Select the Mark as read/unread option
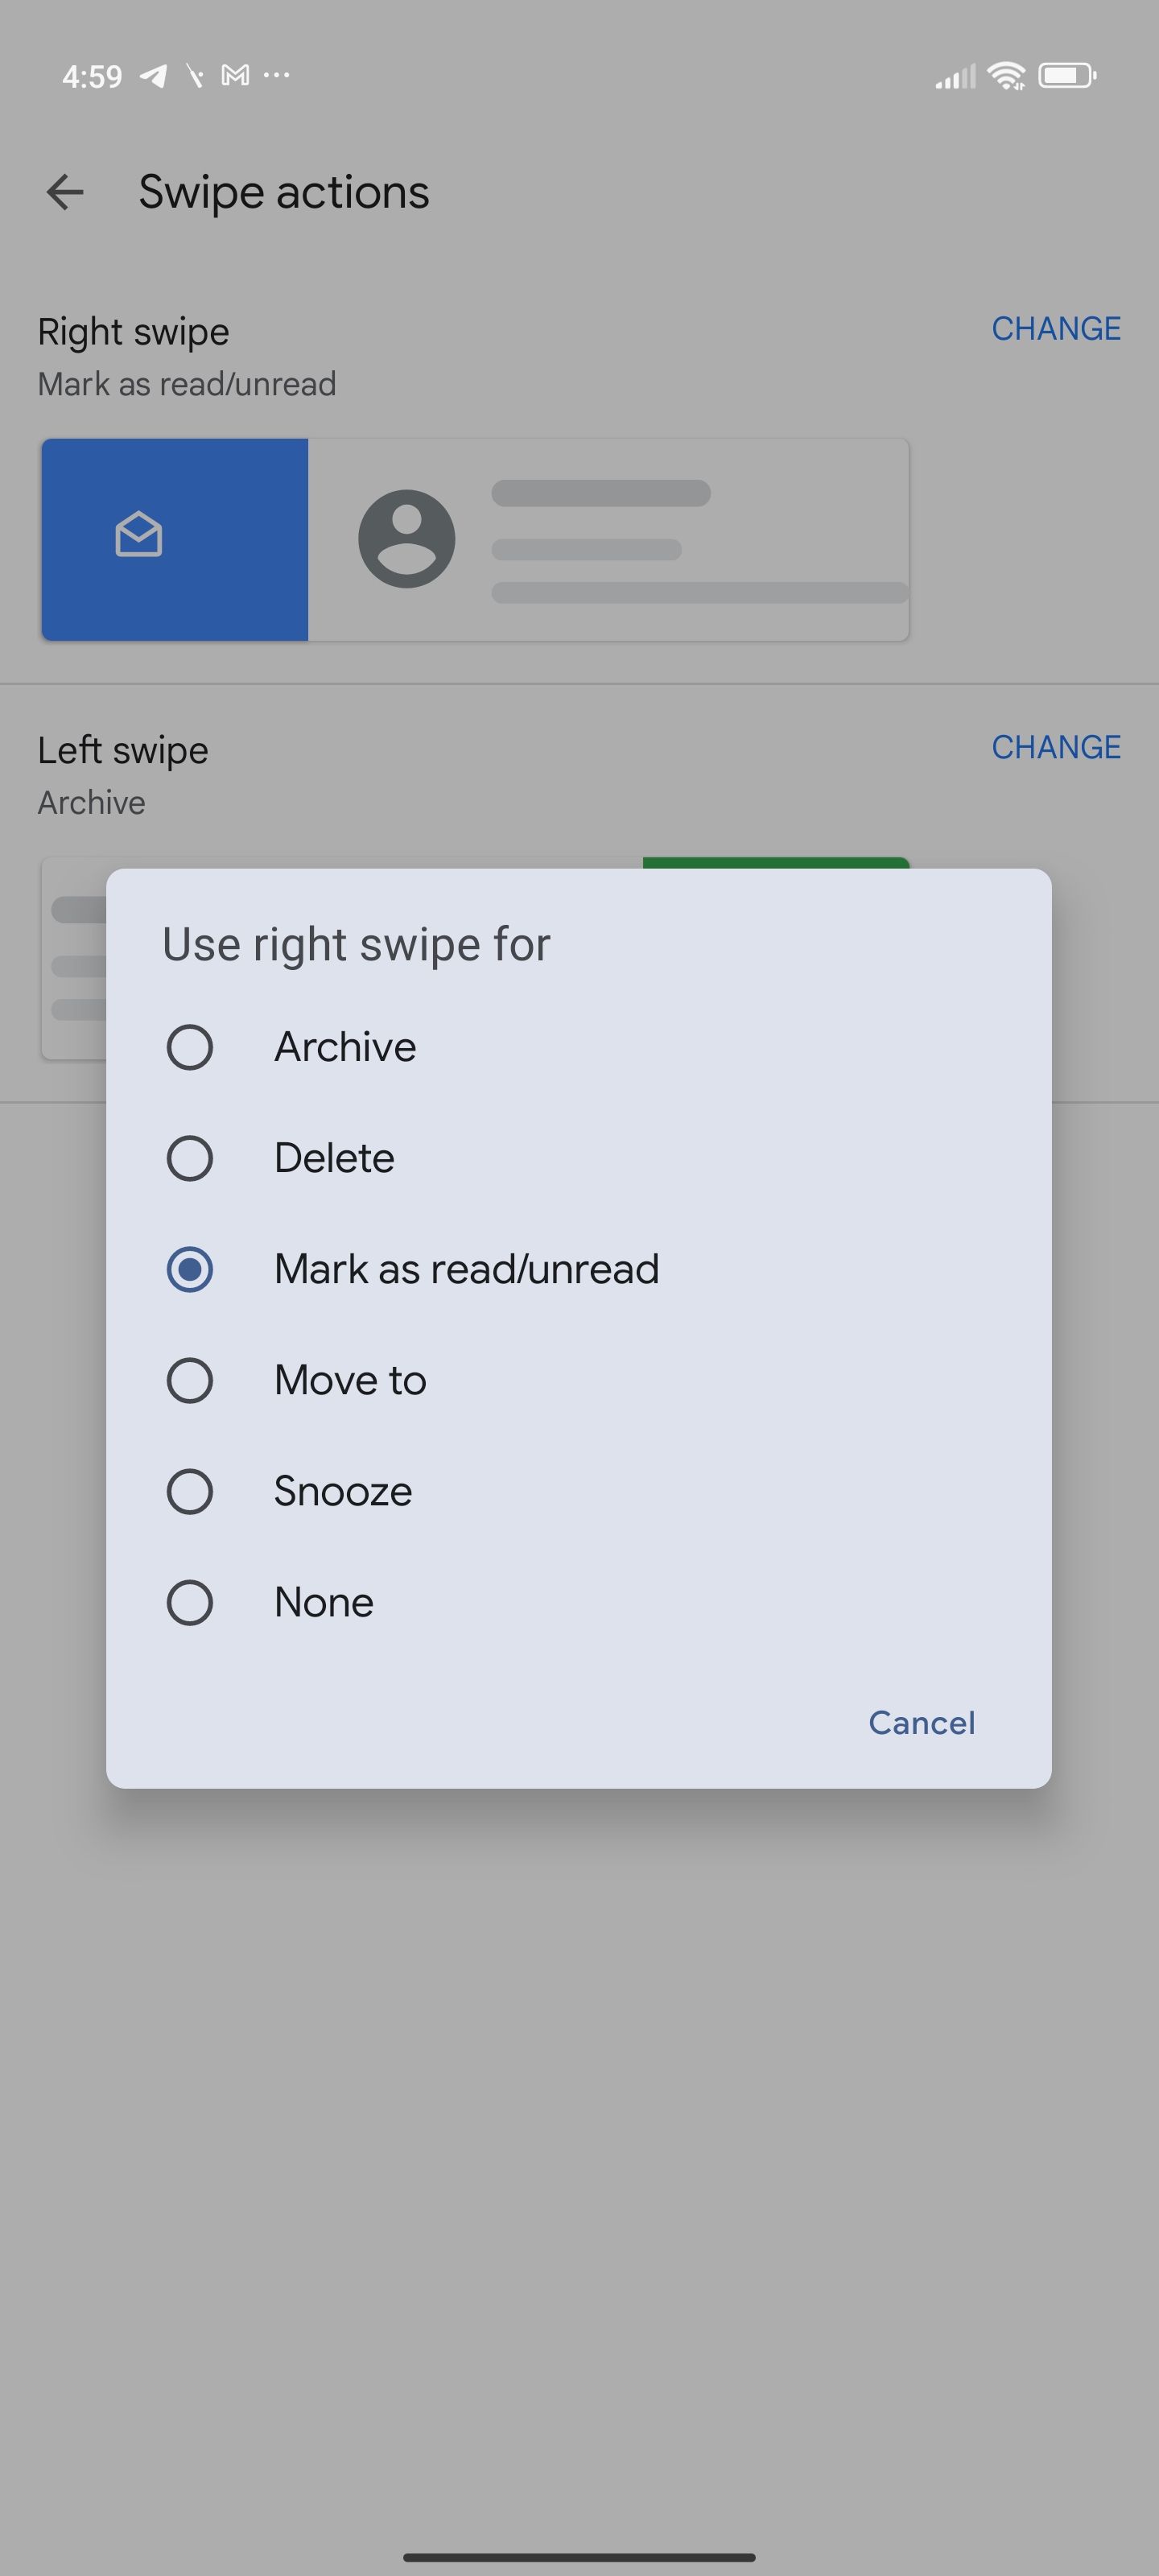 tap(579, 1269)
